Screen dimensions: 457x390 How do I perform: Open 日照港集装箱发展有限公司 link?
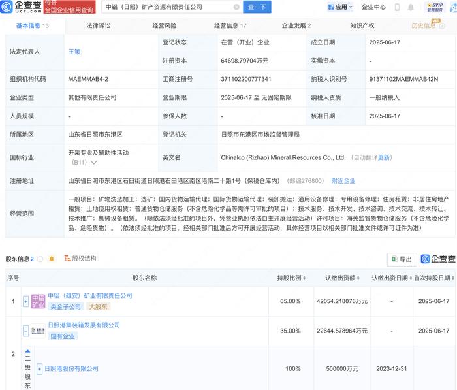coord(84,325)
